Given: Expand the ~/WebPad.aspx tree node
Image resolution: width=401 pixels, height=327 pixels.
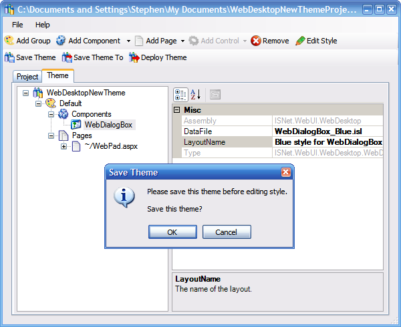Looking at the screenshot, I should click(x=64, y=146).
